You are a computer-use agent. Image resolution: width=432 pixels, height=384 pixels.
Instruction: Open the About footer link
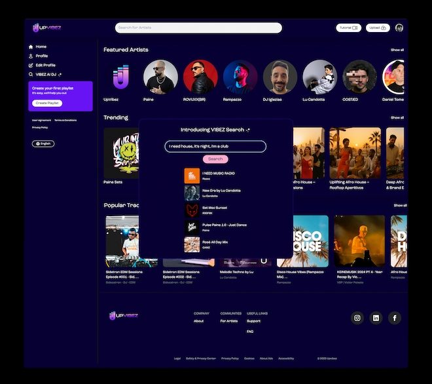[x=198, y=321]
